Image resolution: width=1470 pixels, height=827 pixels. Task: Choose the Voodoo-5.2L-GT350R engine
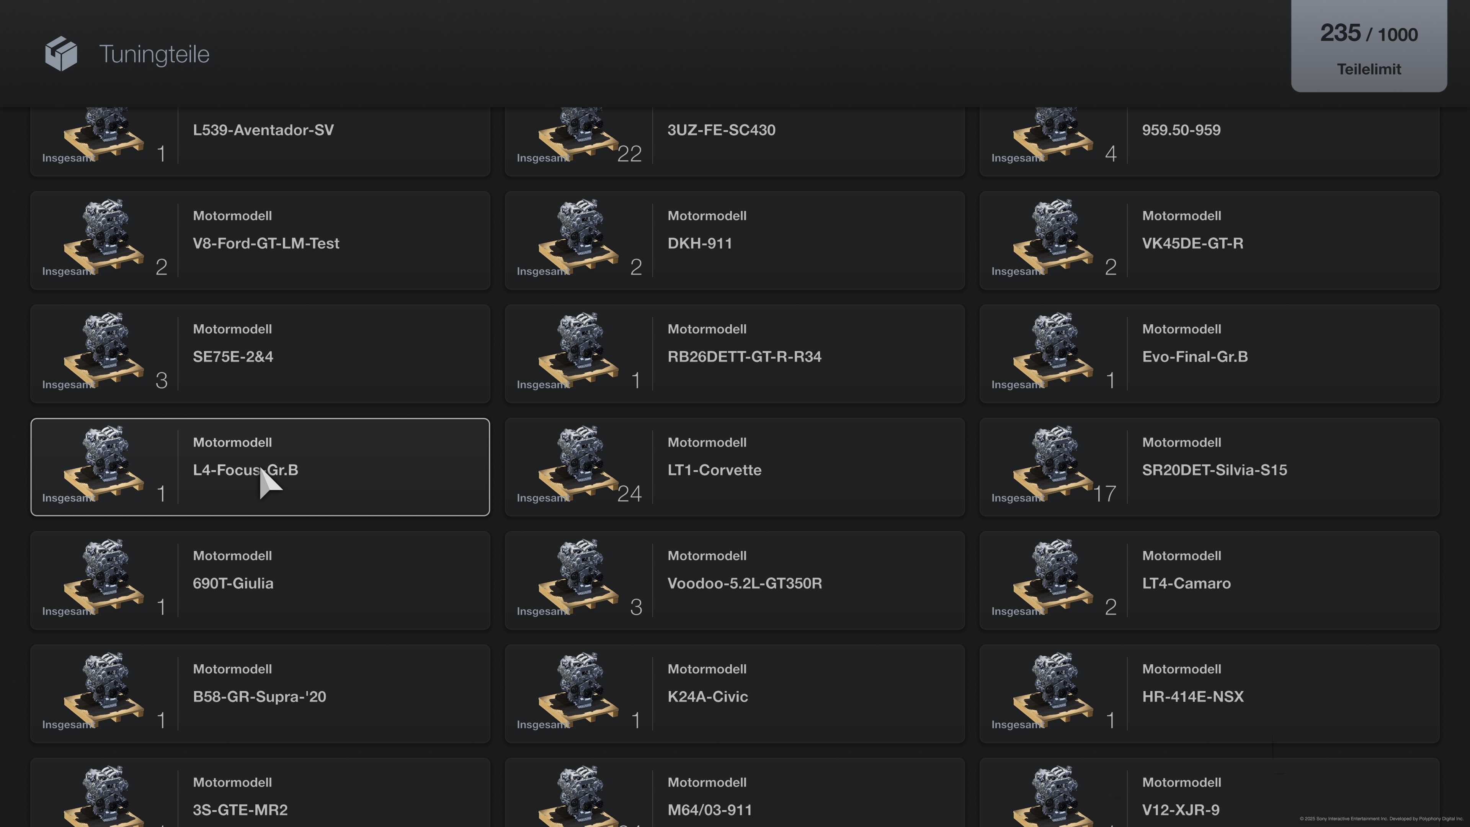(x=735, y=580)
